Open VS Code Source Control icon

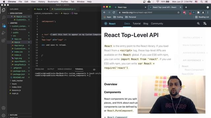[4, 25]
